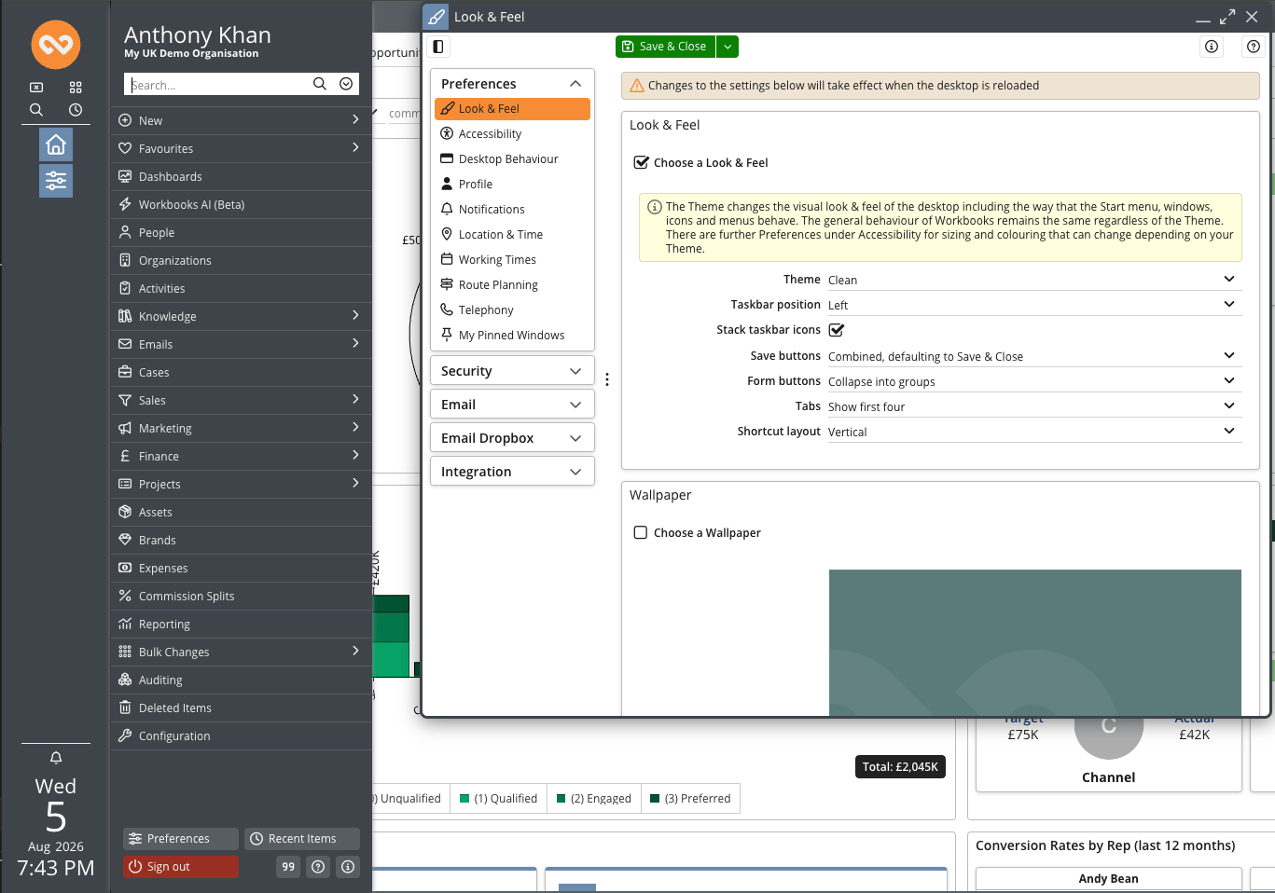The height and width of the screenshot is (893, 1275).
Task: Click the close-window box icon in taskbar
Action: (x=36, y=88)
